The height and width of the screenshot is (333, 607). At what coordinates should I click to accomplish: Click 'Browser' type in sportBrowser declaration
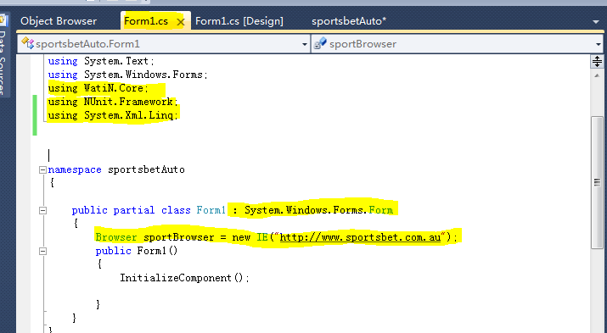point(116,236)
